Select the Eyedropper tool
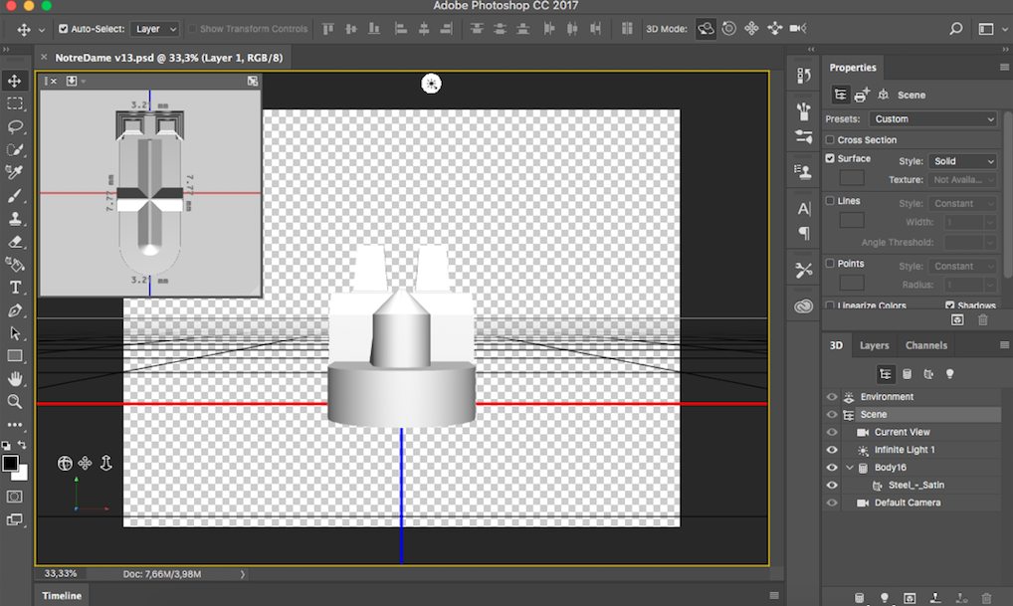This screenshot has height=606, width=1013. 15,172
